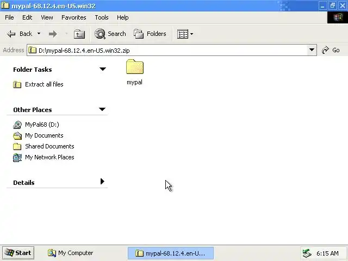Open the Help menu

tap(122, 17)
